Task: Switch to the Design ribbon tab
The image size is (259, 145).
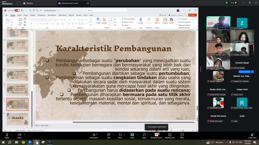Action: 32,15
